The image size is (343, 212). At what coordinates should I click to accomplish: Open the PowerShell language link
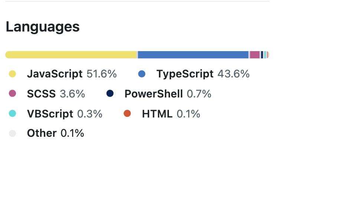159,94
